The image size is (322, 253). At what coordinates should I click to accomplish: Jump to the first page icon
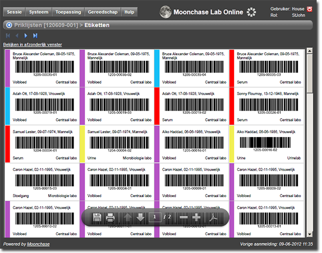click(8, 36)
